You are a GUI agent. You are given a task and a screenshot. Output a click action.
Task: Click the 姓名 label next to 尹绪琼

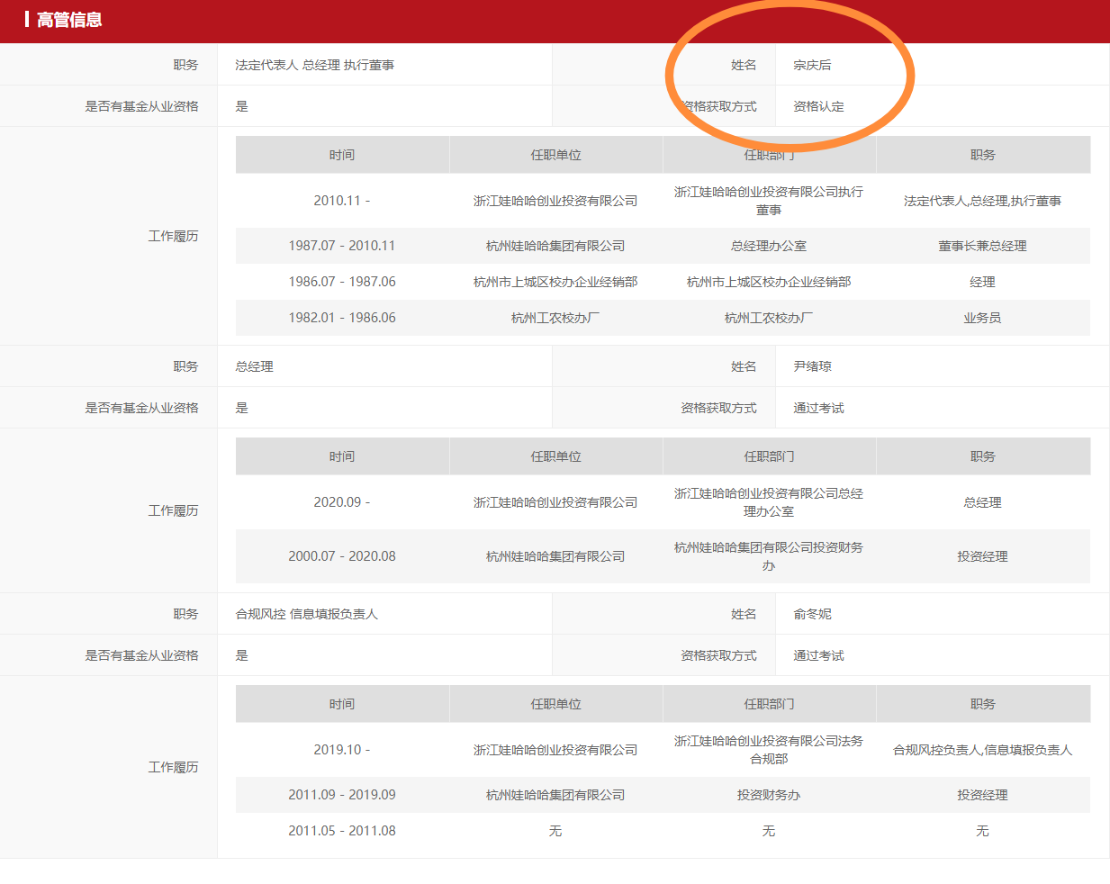(x=744, y=366)
